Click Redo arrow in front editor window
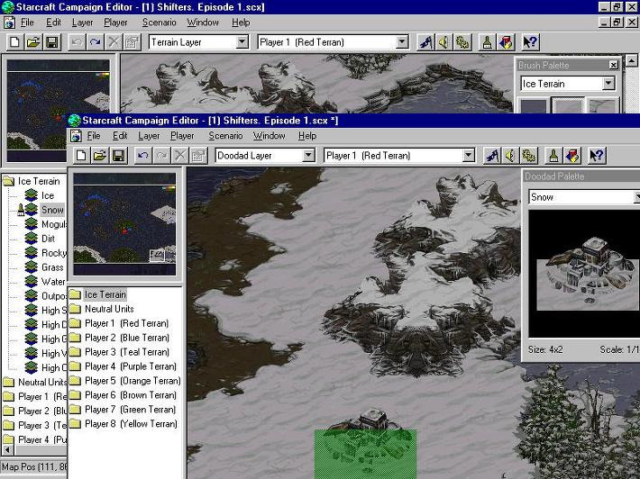Viewport: 640px width, 479px height. (x=161, y=156)
